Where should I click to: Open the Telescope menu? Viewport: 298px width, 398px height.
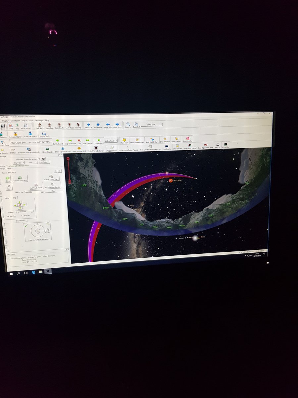coord(39,120)
